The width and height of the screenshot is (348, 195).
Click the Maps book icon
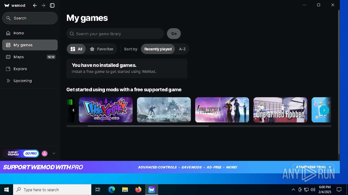[8, 57]
